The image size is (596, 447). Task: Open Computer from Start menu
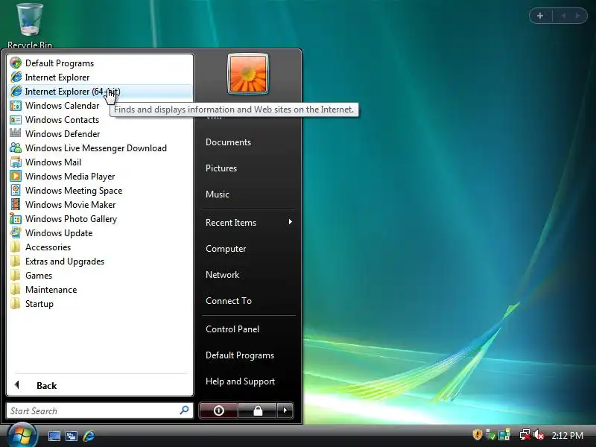(226, 249)
